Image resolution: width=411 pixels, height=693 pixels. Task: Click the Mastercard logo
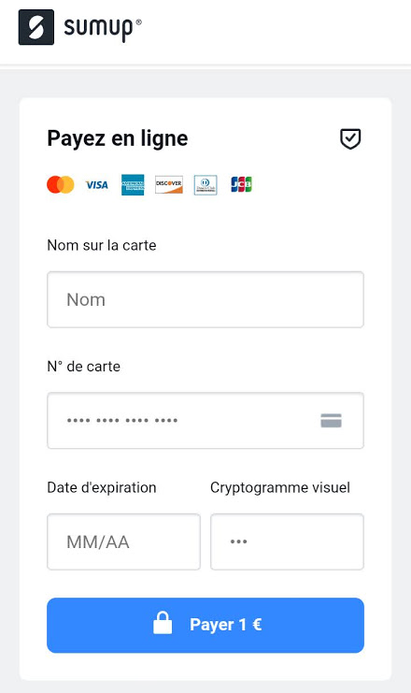[61, 184]
